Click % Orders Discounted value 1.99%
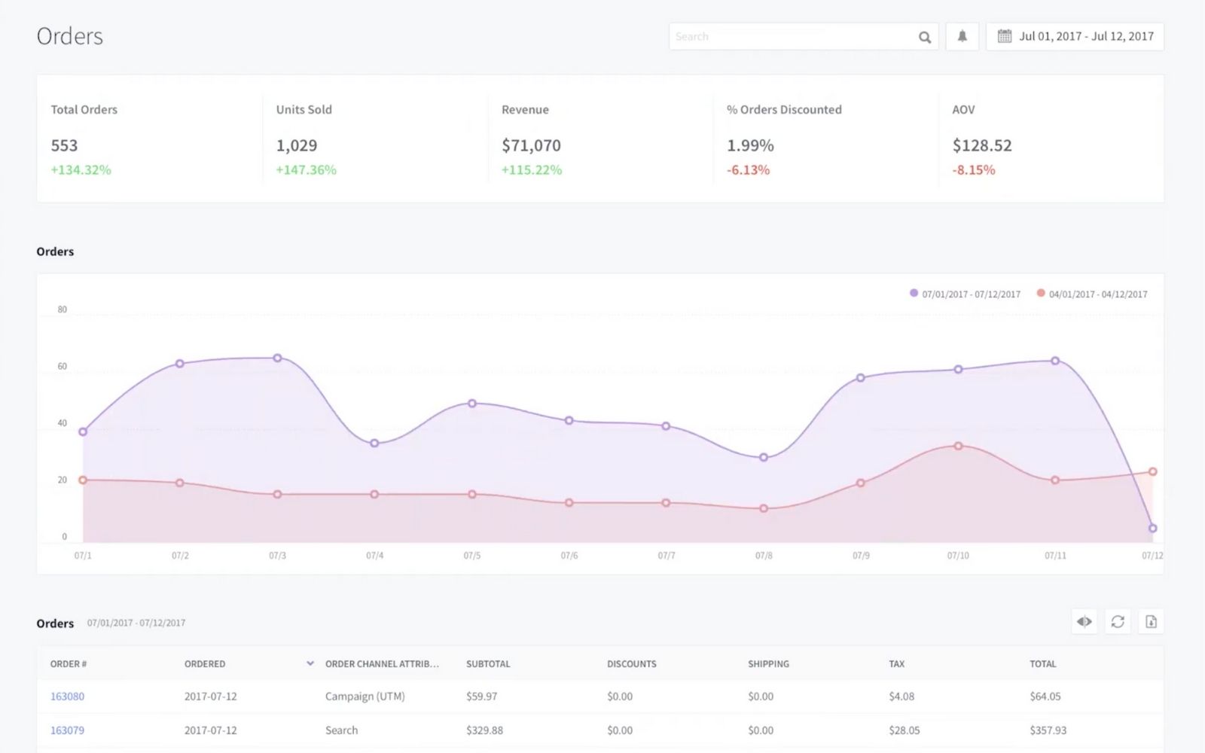Viewport: 1205px width, 753px height. pyautogui.click(x=750, y=145)
